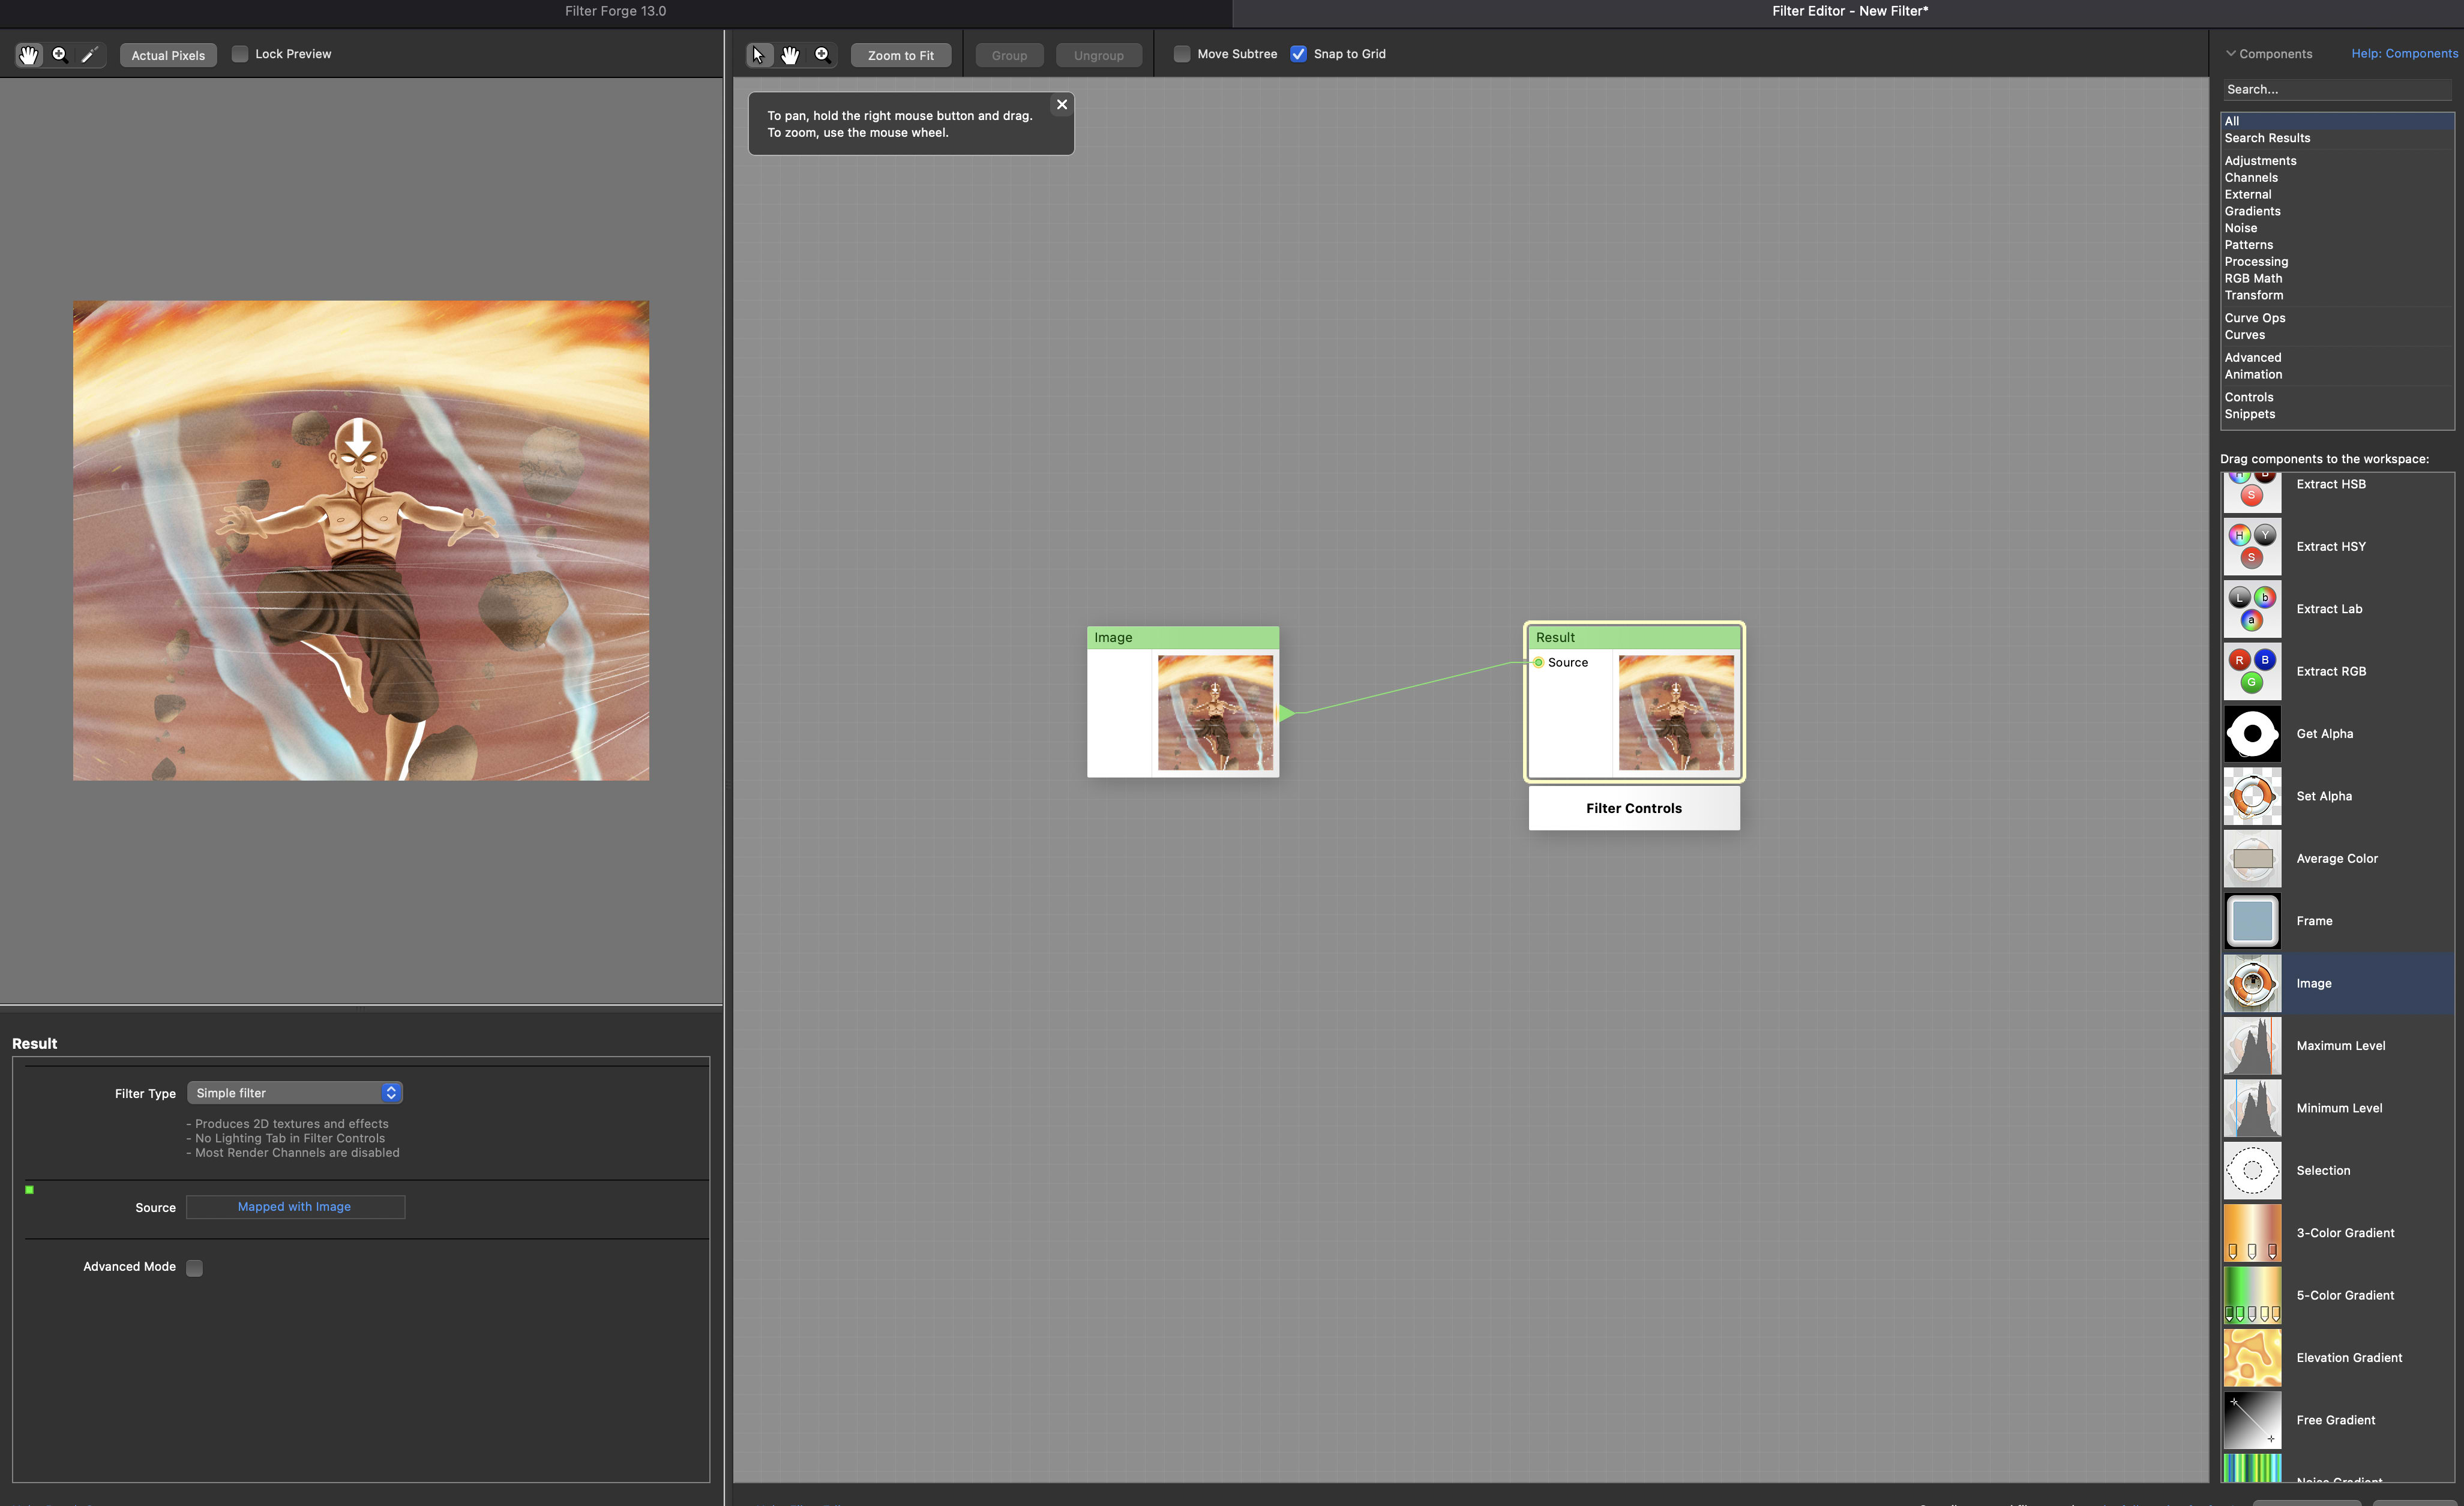Click the Extract HSY component icon
The height and width of the screenshot is (1506, 2464).
2252,546
